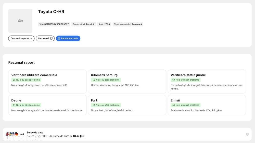Click the Tipul transmisiei Automată tag
The height and width of the screenshot is (143, 255).
(128, 24)
